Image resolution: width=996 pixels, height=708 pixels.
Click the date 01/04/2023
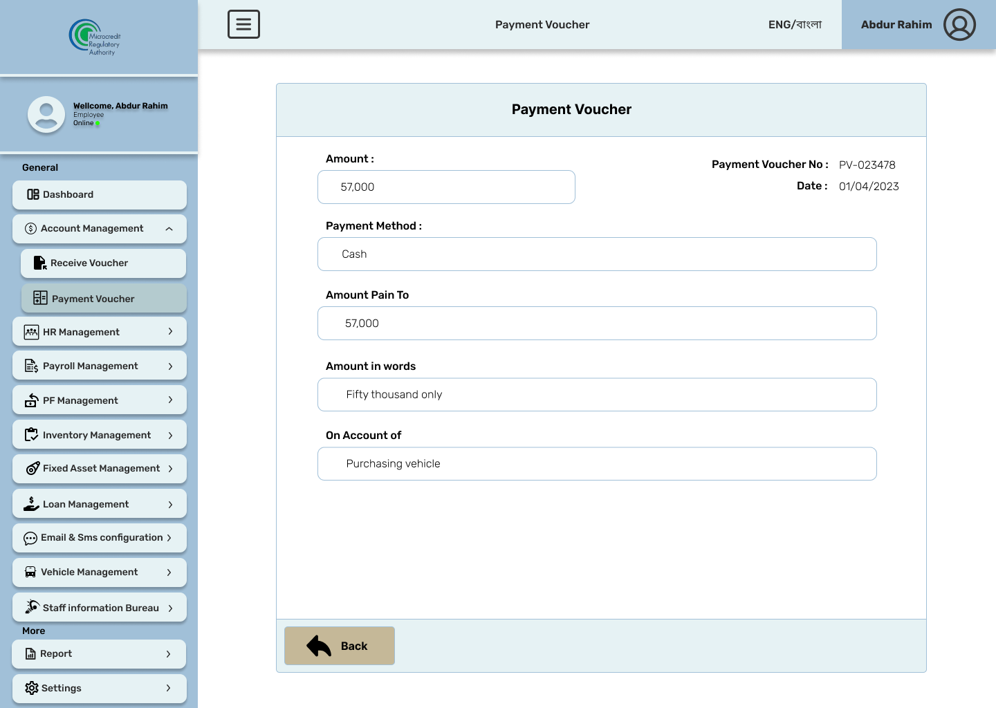tap(869, 186)
